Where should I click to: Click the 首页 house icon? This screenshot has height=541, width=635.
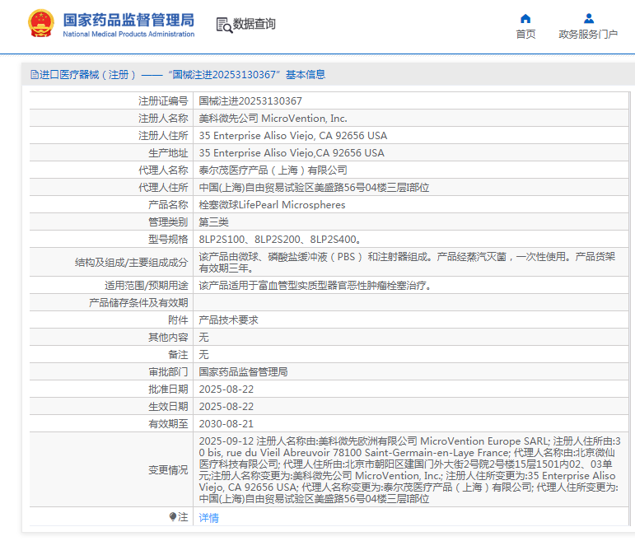pyautogui.click(x=525, y=18)
